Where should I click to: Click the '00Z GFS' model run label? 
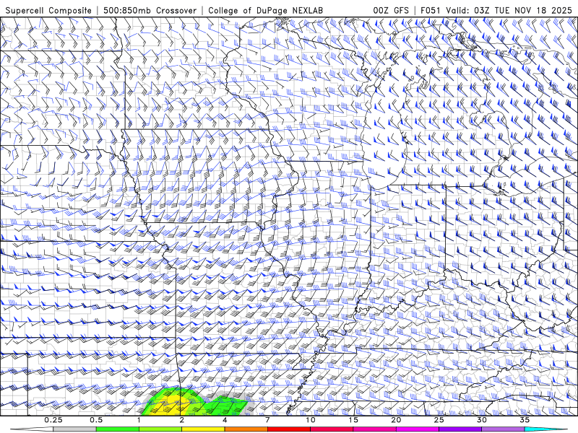tap(391, 10)
